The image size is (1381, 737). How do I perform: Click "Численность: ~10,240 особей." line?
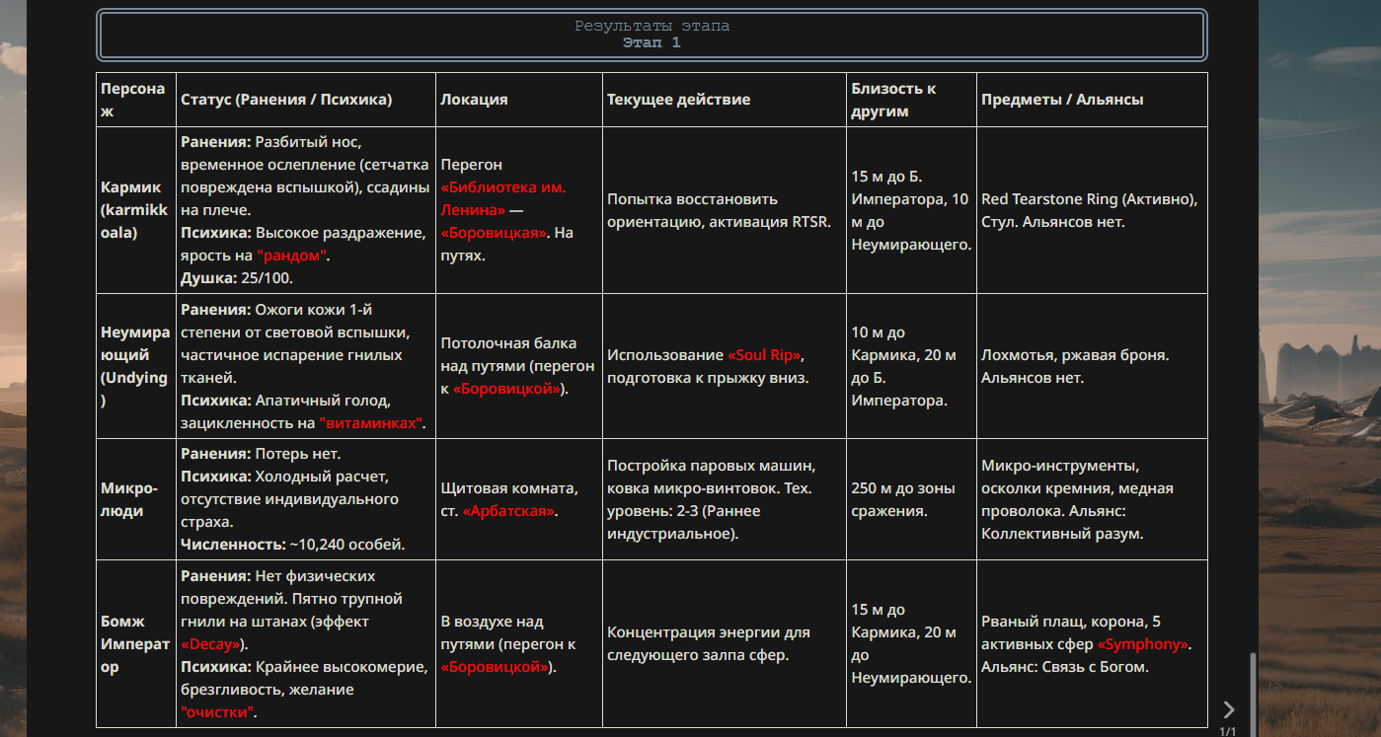click(x=293, y=545)
